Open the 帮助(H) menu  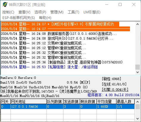[x=45, y=18]
